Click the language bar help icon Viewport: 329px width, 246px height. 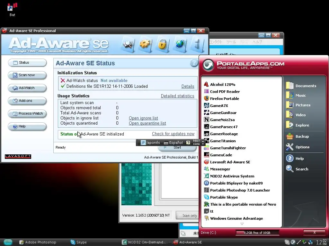pos(188,143)
